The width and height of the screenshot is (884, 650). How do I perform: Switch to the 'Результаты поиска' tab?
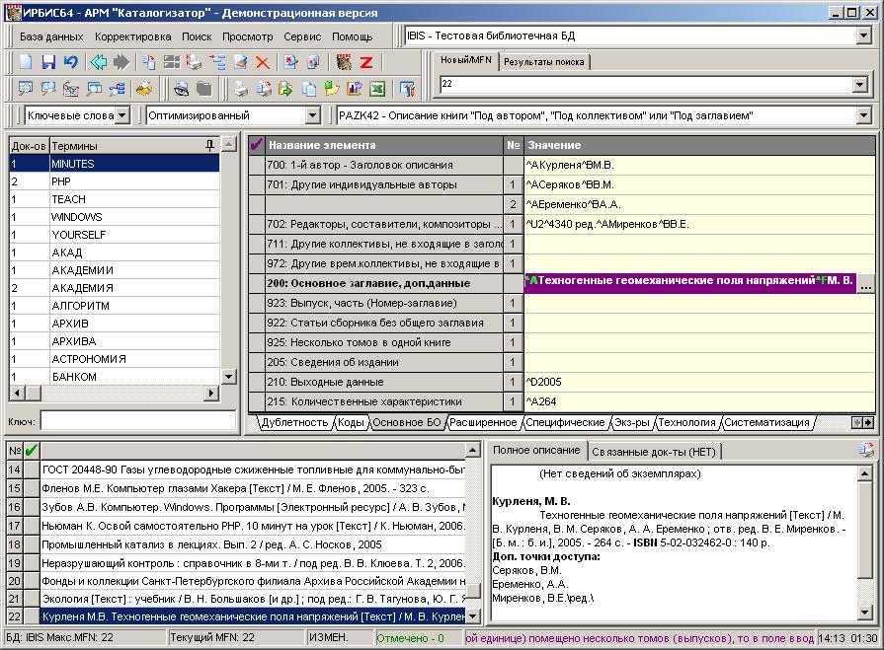click(x=543, y=62)
